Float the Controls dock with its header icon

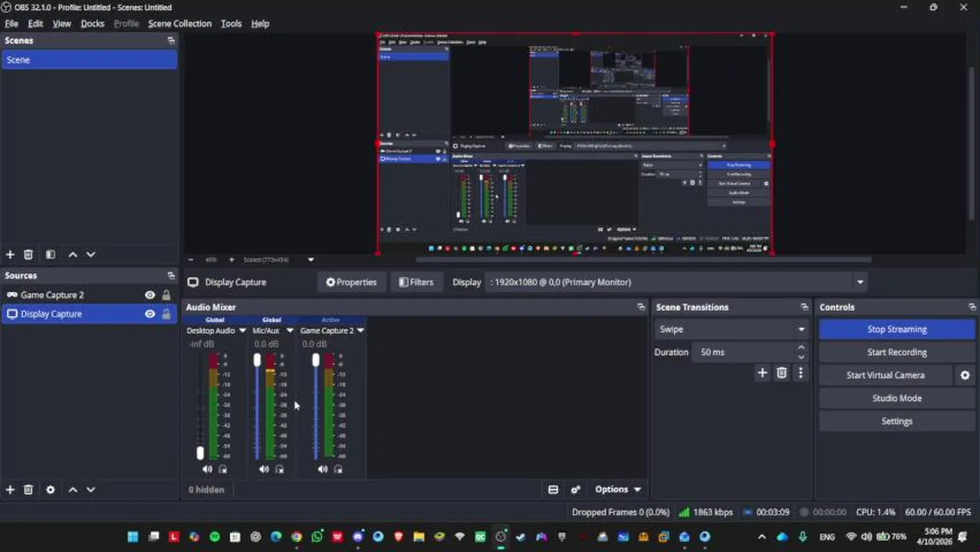click(x=972, y=307)
